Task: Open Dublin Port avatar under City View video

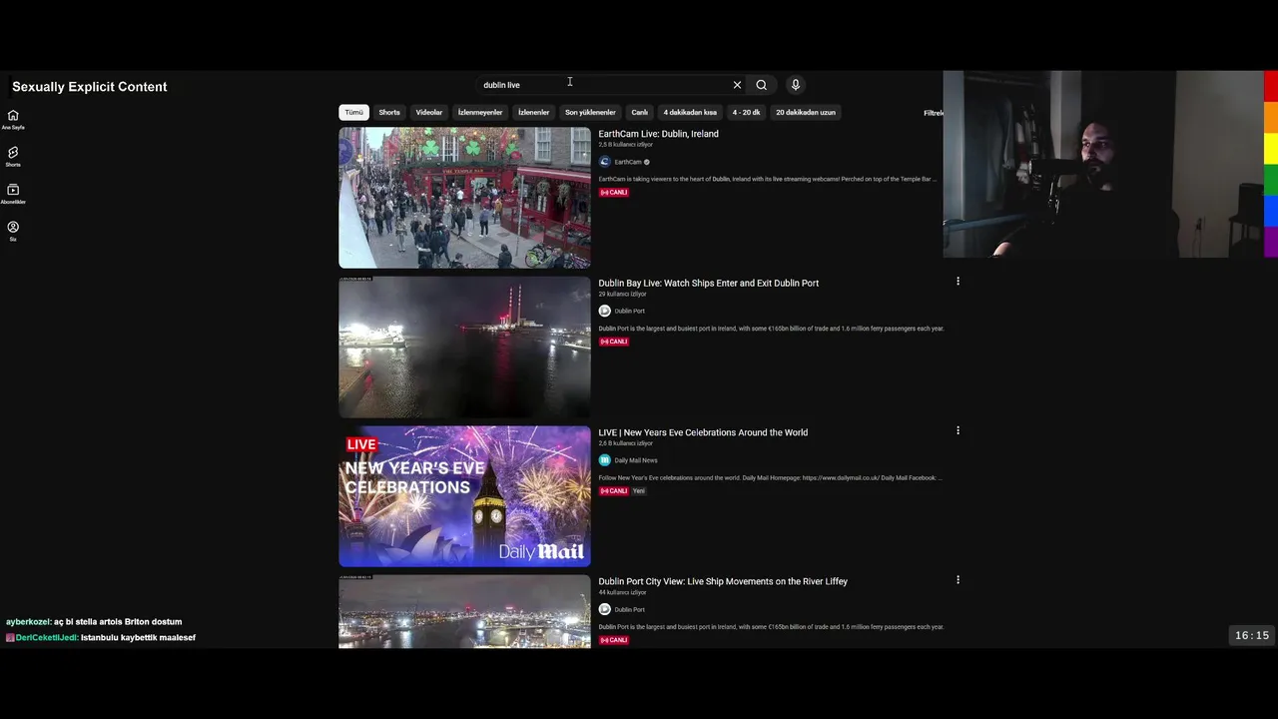Action: 604,609
